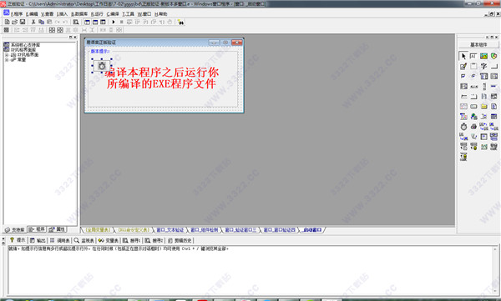Open the 全局变量表 document tab
501x301 pixels.
tap(98, 230)
